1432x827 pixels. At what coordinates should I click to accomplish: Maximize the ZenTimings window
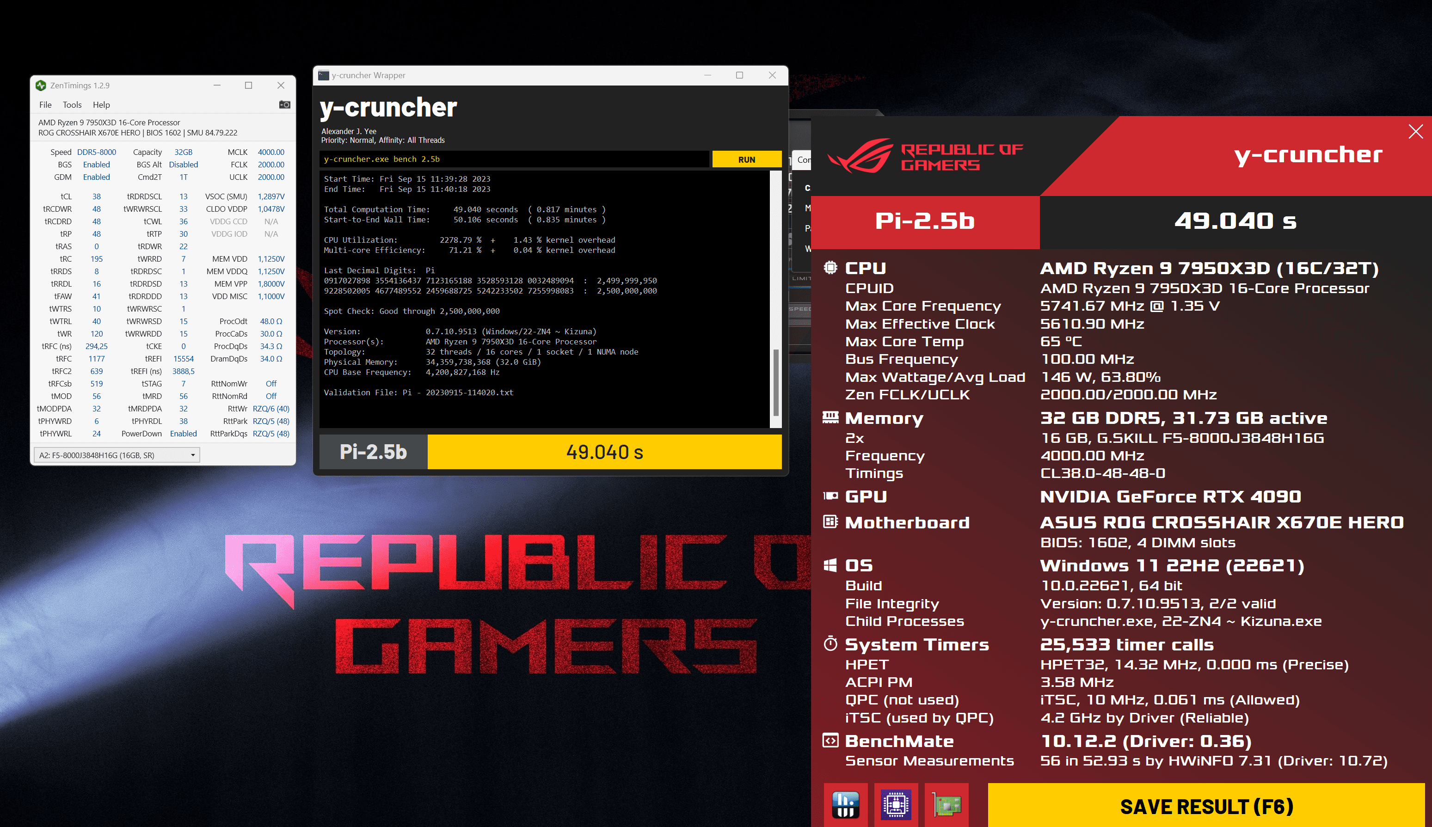coord(248,85)
